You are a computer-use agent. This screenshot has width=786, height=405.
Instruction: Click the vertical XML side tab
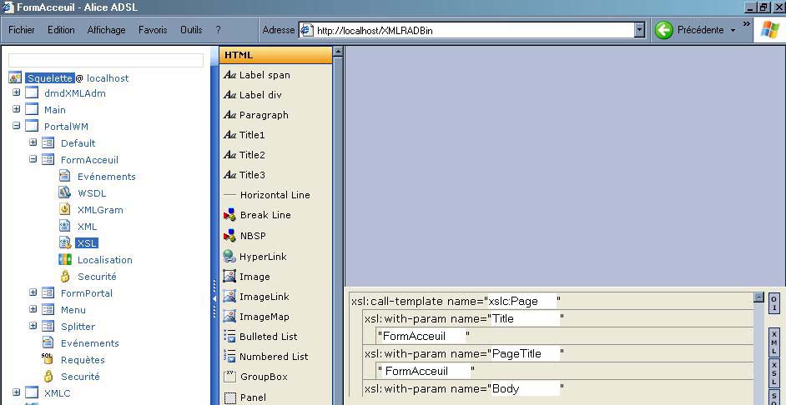coord(774,342)
